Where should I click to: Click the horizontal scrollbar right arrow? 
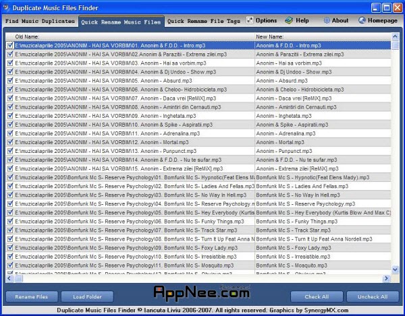click(x=386, y=278)
